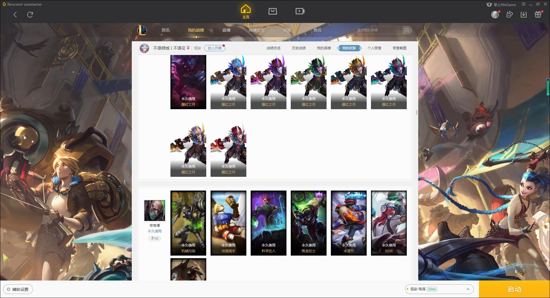Select 我的皮肤 section
550x298 pixels.
(349, 48)
